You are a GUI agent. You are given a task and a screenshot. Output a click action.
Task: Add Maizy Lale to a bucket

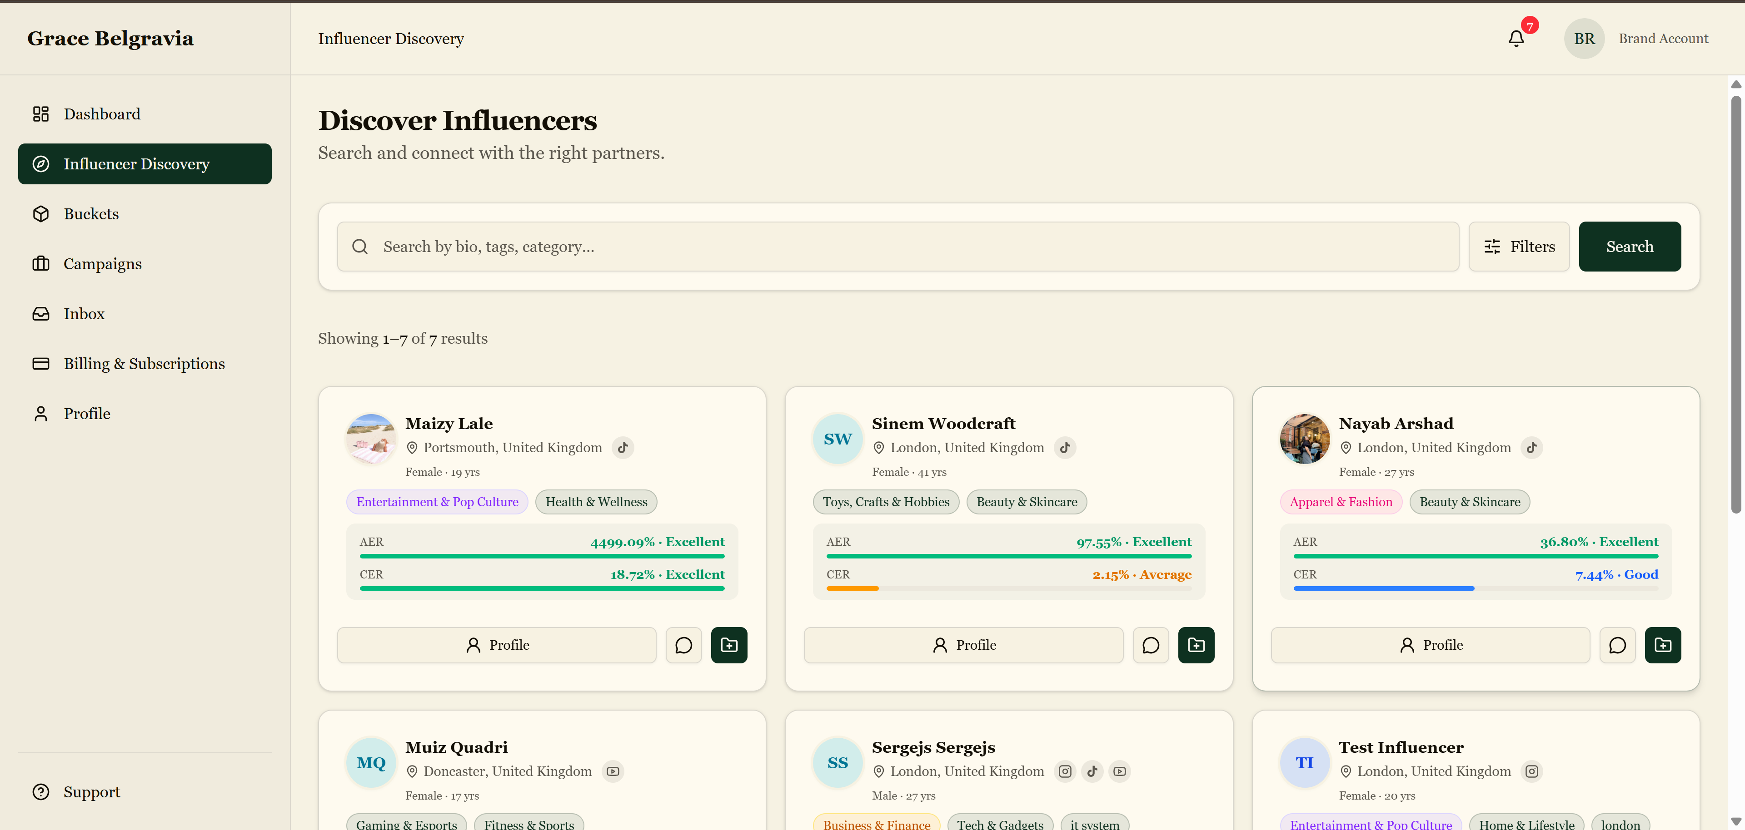pyautogui.click(x=729, y=645)
